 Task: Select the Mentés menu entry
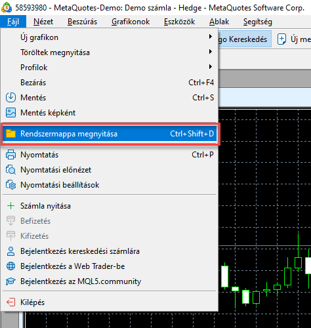point(110,98)
